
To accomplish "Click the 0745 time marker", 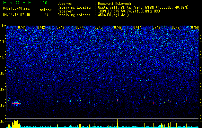I will (99, 28).
